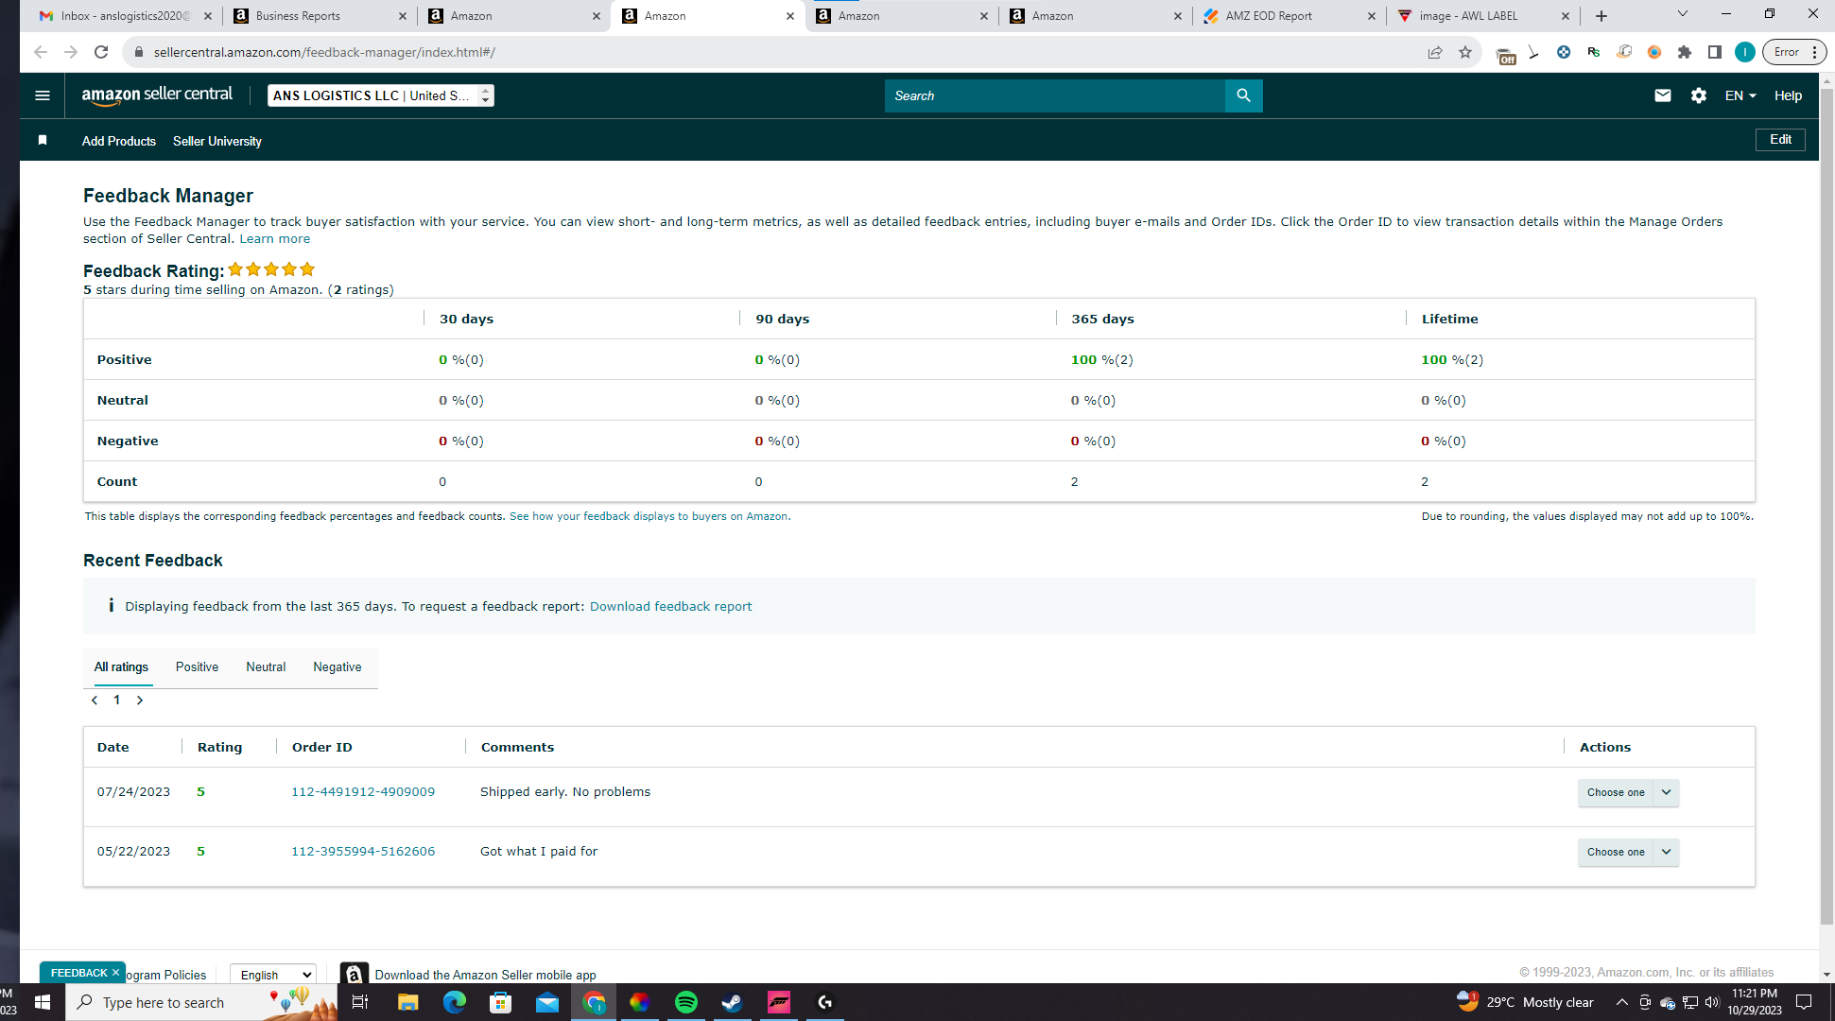Click the Error update button in Chrome
This screenshot has height=1021, width=1835.
tap(1793, 52)
